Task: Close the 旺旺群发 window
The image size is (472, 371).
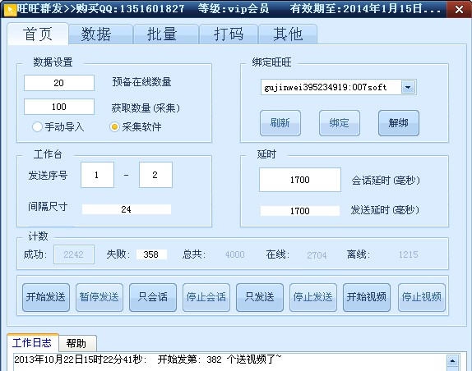Action: (x=459, y=9)
